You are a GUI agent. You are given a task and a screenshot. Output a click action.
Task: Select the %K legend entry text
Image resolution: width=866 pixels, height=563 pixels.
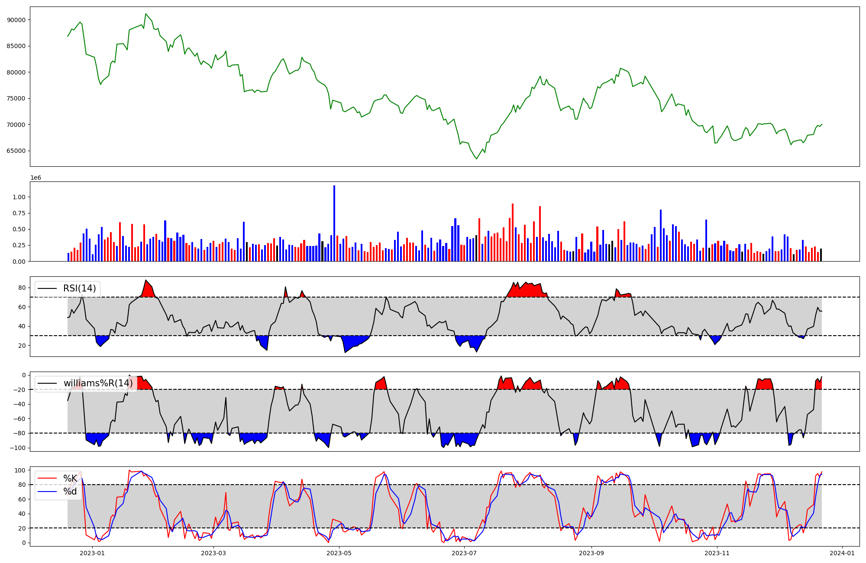(70, 479)
